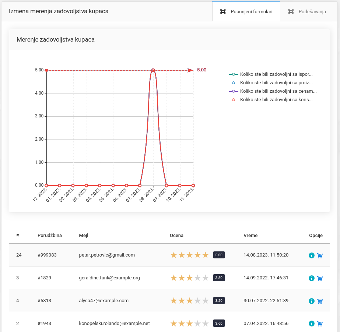Screen dimensions: 340x332
Task: Click cart icon for order #5813
Action: (x=320, y=301)
